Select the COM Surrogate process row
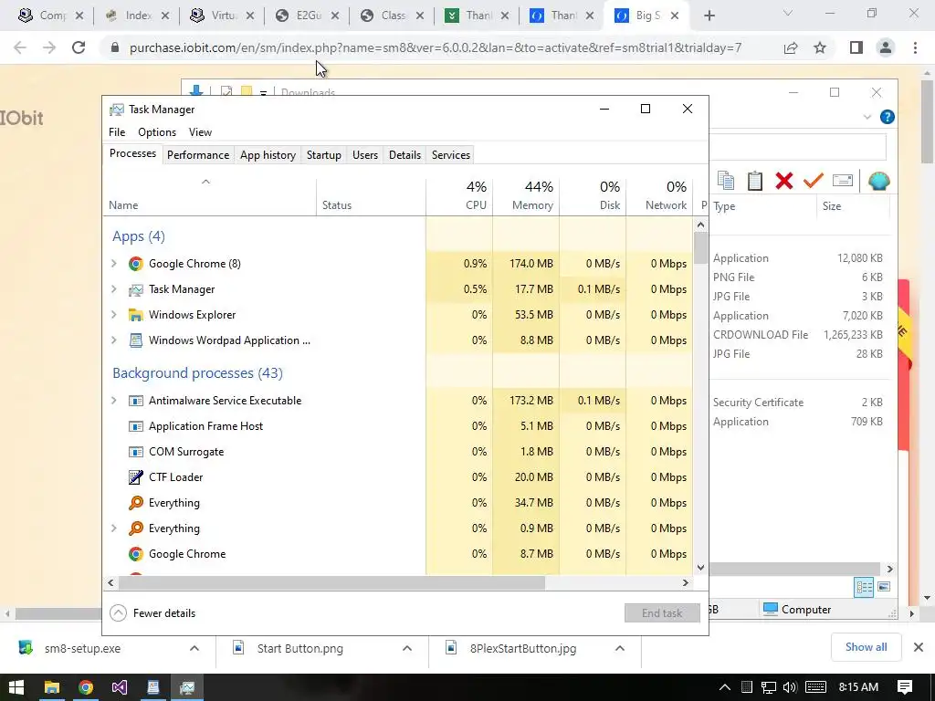This screenshot has width=935, height=701. (398, 451)
